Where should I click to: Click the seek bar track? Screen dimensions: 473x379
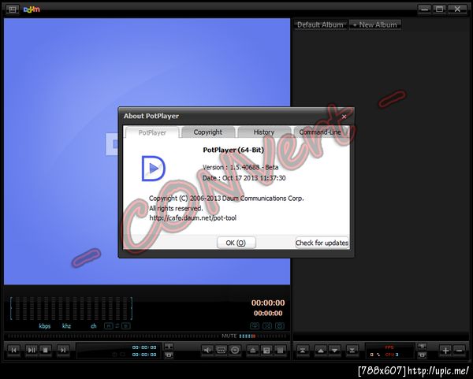pos(113,336)
